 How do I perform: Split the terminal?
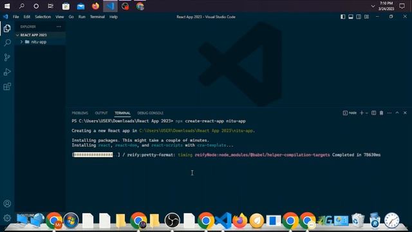pos(373,113)
